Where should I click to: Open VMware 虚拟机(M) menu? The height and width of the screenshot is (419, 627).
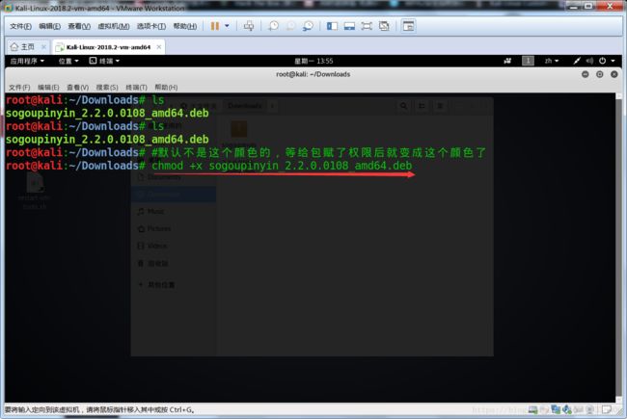click(114, 26)
